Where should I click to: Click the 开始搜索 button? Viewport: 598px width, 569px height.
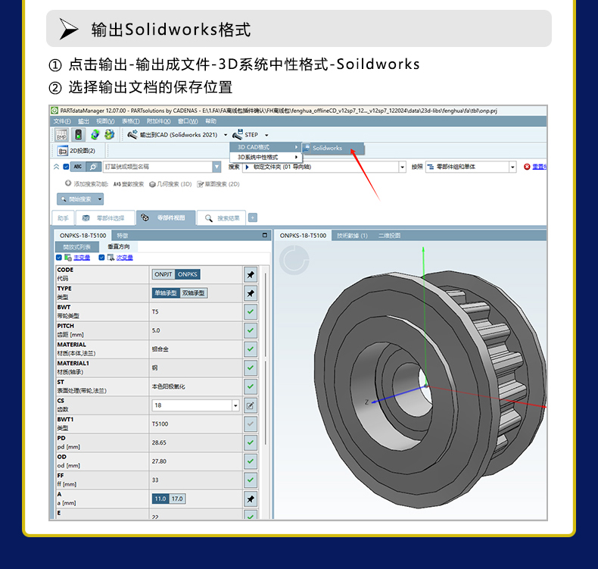click(80, 199)
